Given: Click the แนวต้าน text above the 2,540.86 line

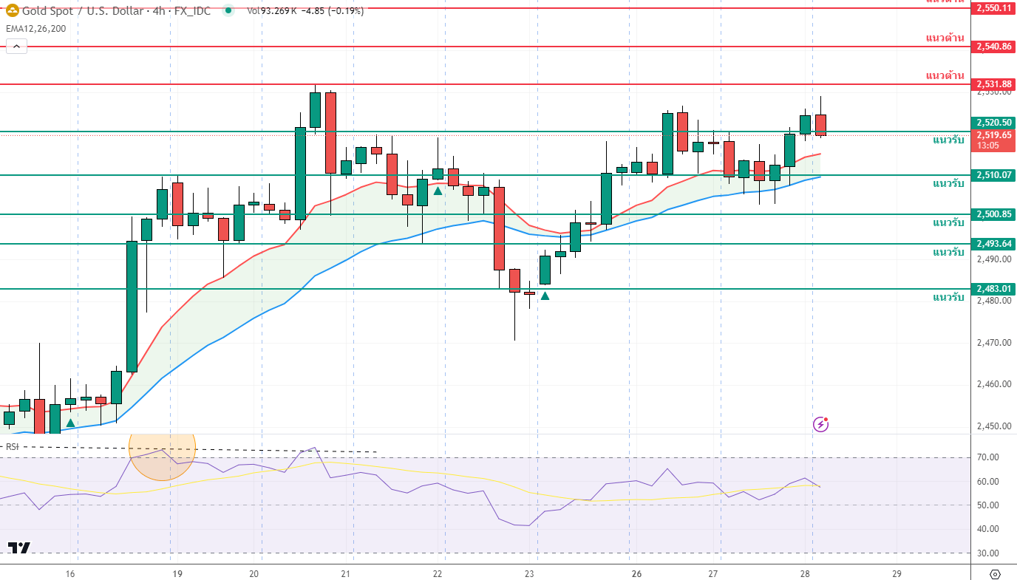Looking at the screenshot, I should (945, 38).
